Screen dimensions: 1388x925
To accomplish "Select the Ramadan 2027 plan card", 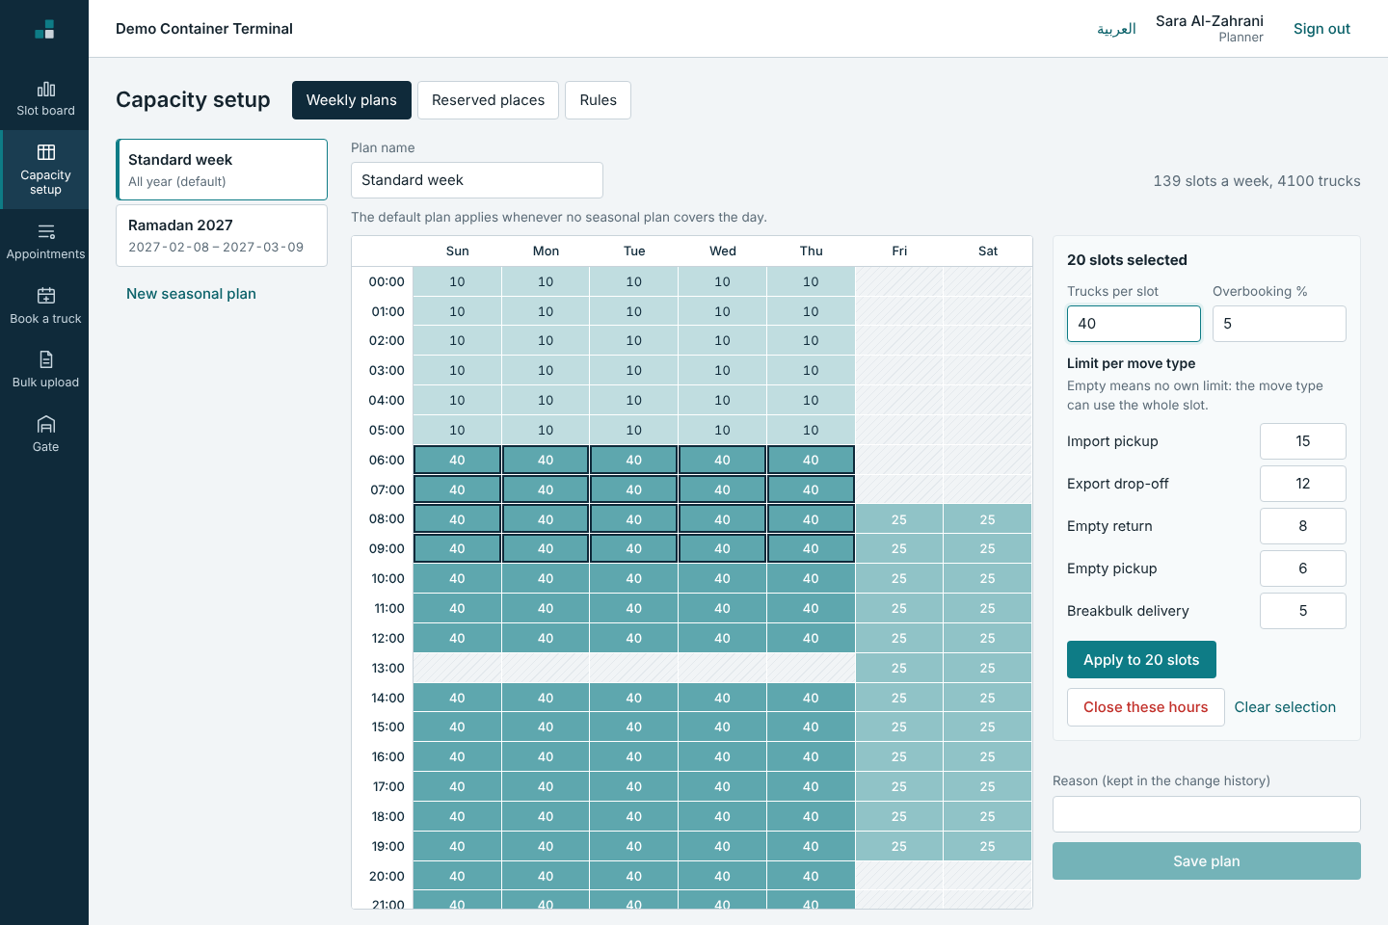I will tap(222, 235).
